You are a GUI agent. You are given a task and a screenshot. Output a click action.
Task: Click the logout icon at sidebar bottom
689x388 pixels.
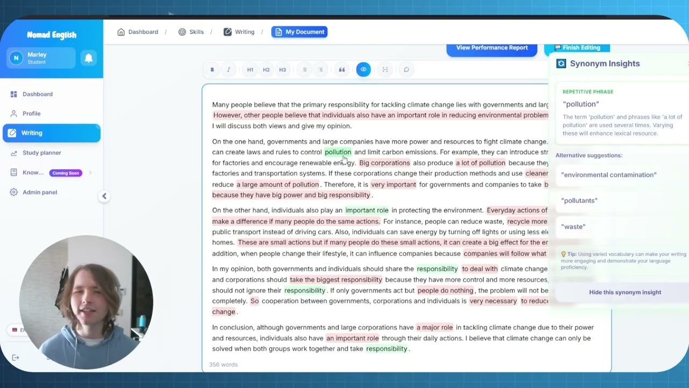15,358
